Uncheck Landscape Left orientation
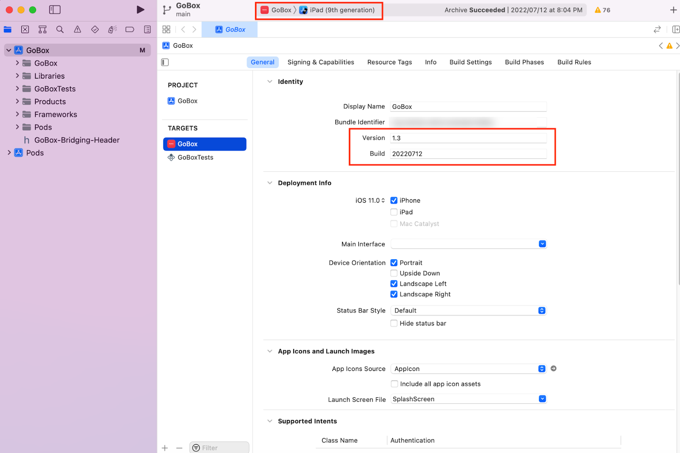 [x=394, y=283]
